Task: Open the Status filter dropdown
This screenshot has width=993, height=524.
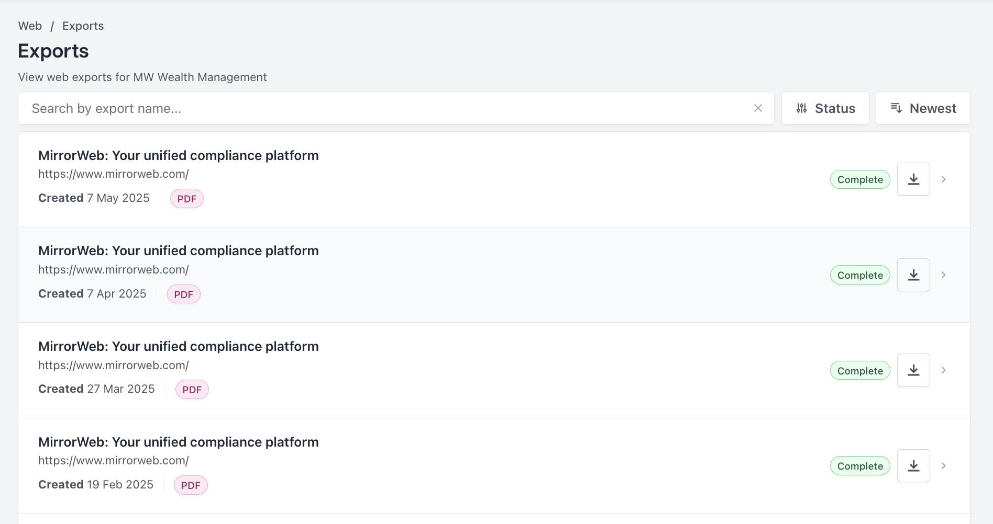Action: click(825, 108)
